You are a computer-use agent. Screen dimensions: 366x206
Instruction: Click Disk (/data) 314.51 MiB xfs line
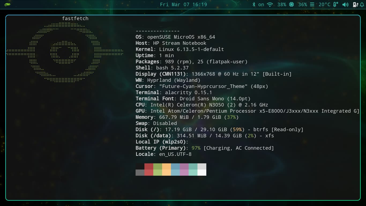[x=205, y=136]
